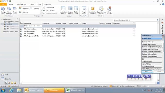Open the Change View menu icon
This screenshot has height=93, width=165.
(3, 9)
